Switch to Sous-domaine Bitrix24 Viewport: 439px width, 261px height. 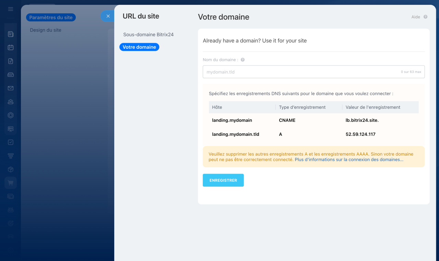(148, 34)
